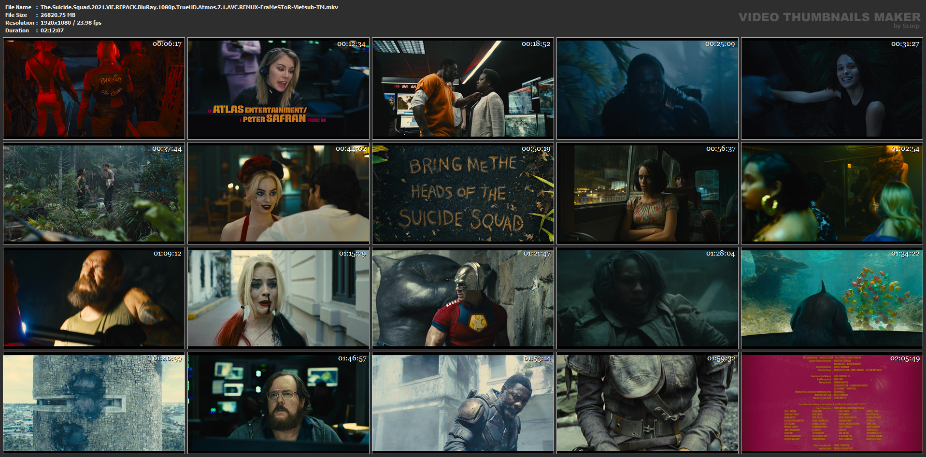
Task: Click the duration value 02:12:07
Action: coord(52,30)
